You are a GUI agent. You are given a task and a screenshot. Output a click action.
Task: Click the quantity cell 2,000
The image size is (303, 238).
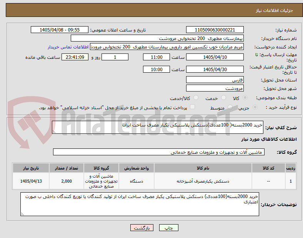pos(67,181)
